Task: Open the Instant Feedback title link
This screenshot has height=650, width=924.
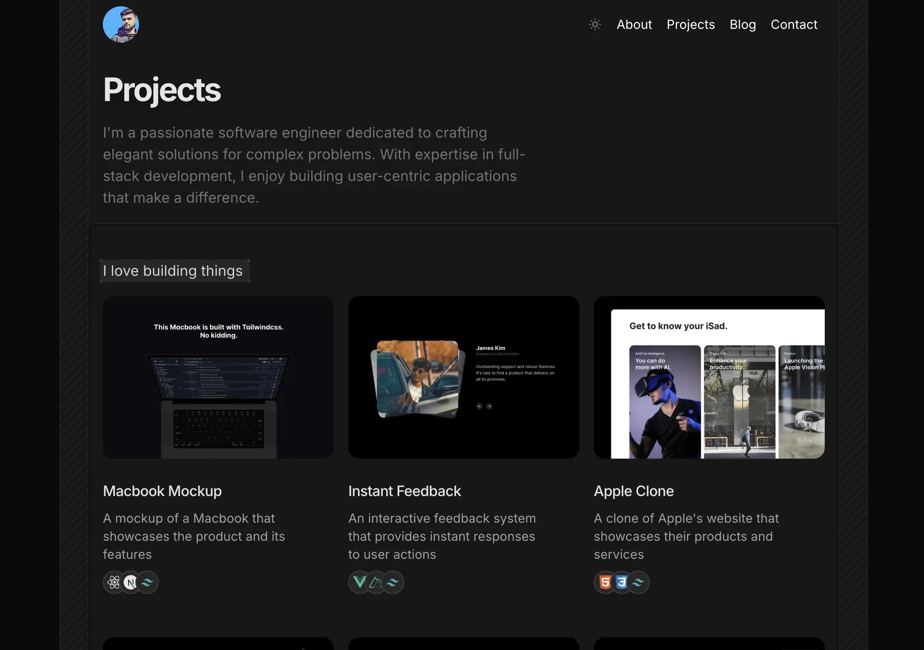Action: tap(404, 491)
